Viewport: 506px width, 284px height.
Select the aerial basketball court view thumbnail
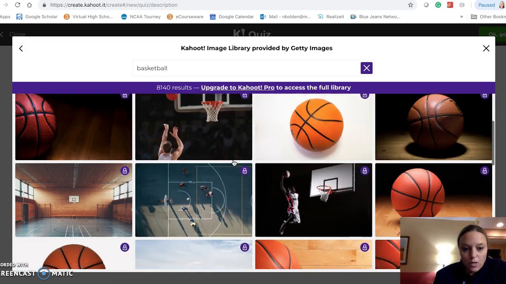pos(194,200)
